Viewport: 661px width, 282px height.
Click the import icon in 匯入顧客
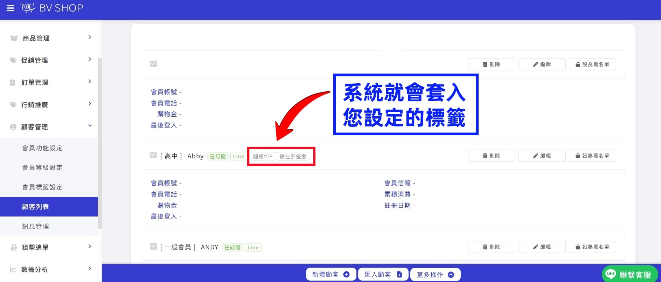coord(399,275)
